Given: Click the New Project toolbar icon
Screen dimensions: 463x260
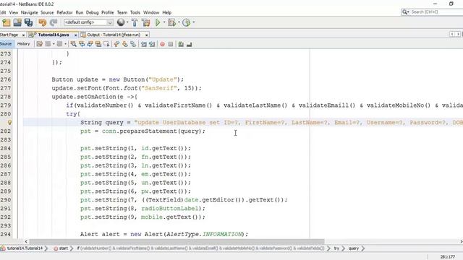Looking at the screenshot, I should coord(7,22).
